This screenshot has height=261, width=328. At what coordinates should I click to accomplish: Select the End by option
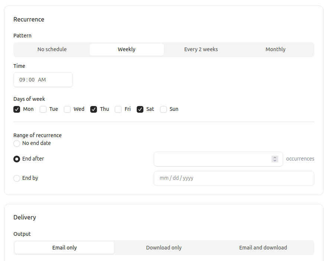(x=16, y=178)
